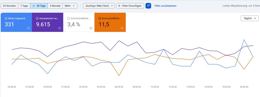Click the 20.09.26 axis date label
Viewport: 260px width, 97px height.
[244, 87]
